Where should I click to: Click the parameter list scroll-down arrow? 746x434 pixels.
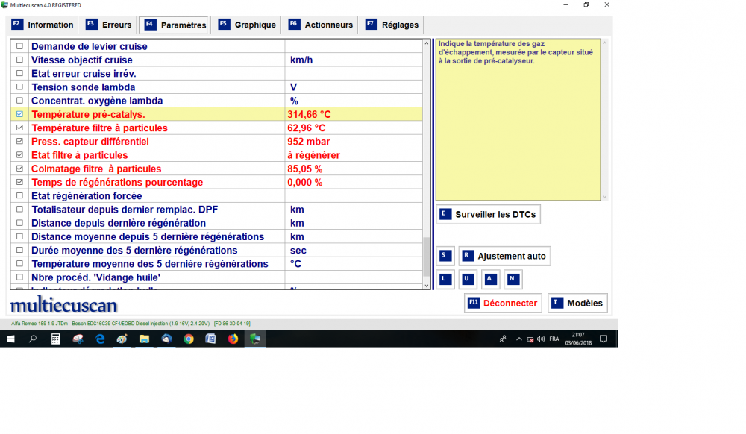(x=427, y=285)
